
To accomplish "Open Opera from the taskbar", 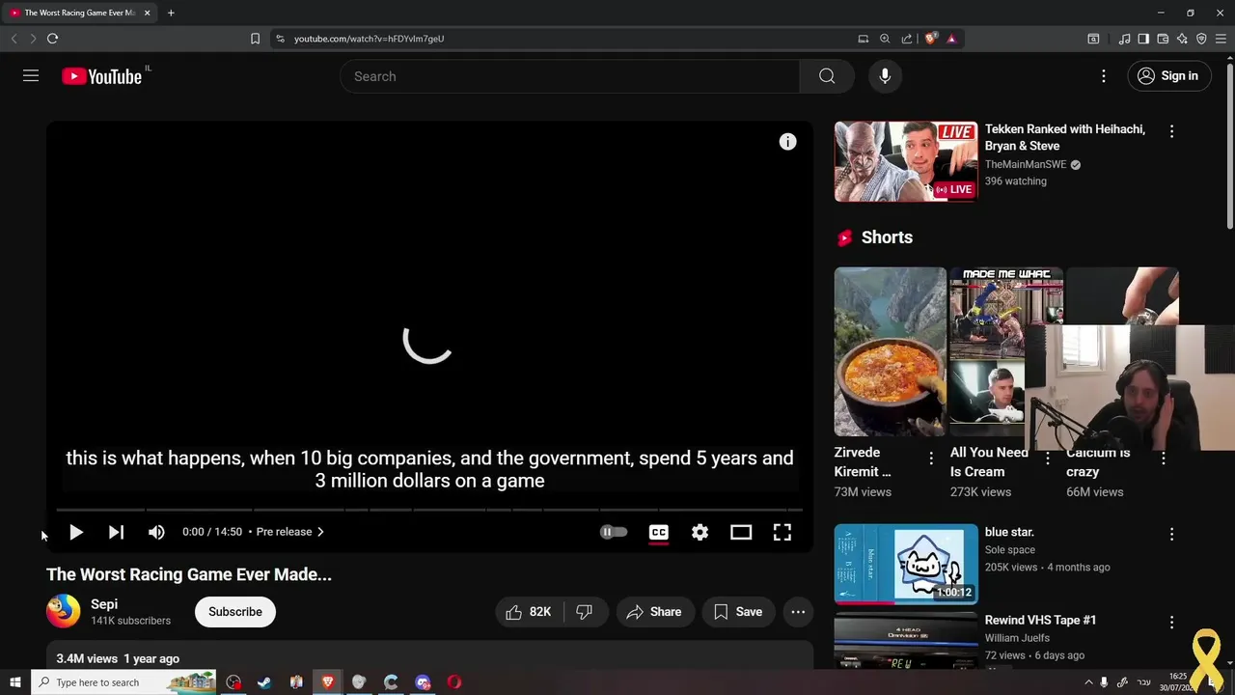I will 454,682.
